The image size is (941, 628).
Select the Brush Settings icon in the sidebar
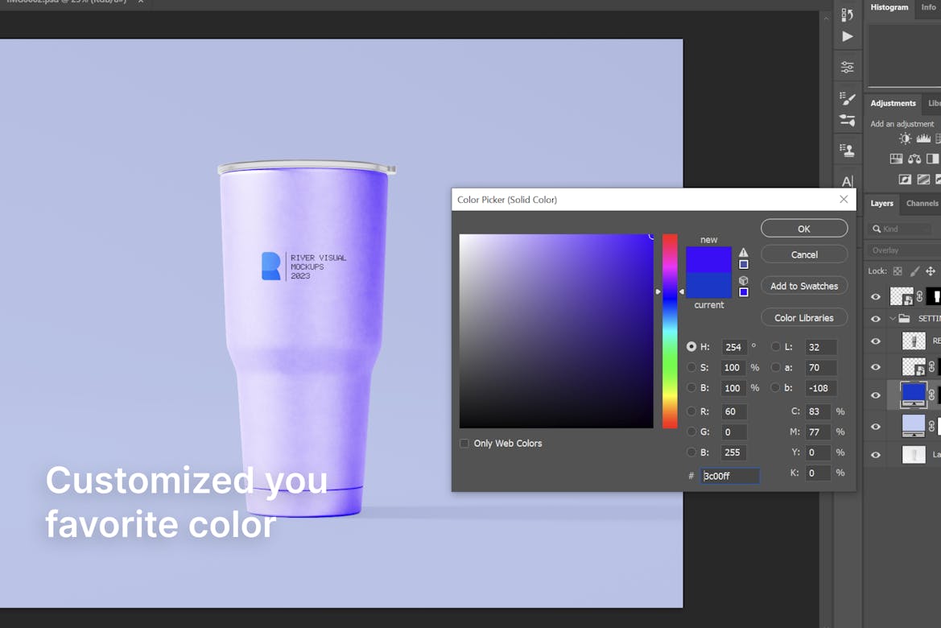pos(847,98)
